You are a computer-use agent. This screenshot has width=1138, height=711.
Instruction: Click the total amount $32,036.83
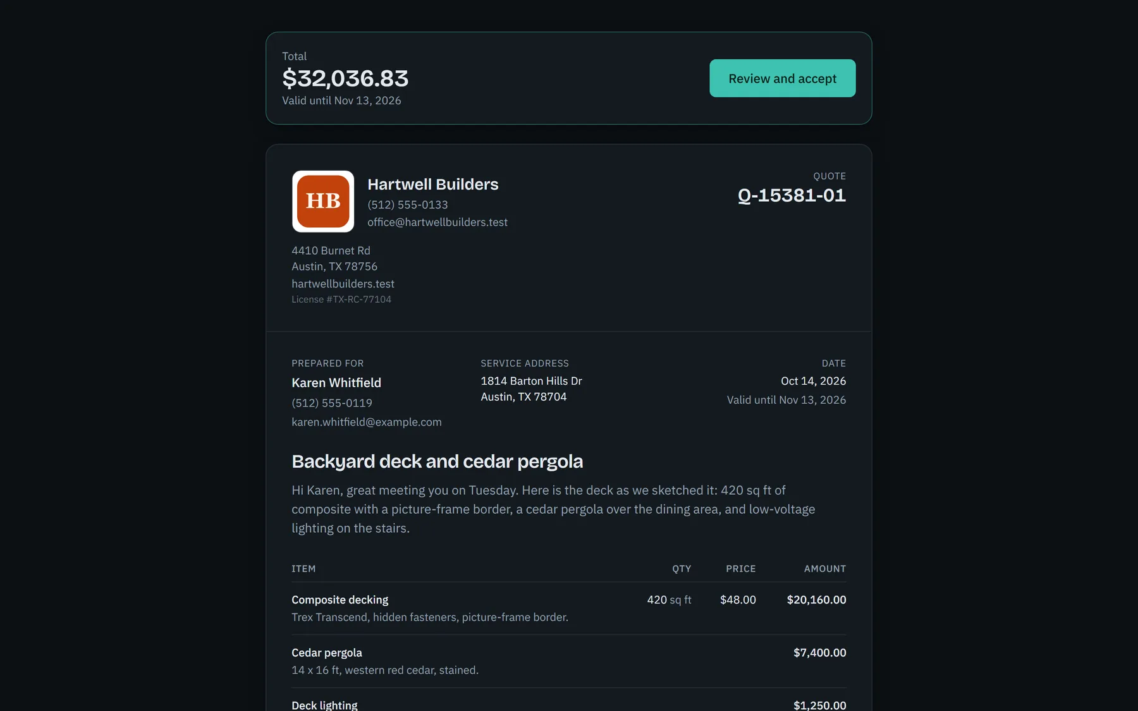coord(345,78)
